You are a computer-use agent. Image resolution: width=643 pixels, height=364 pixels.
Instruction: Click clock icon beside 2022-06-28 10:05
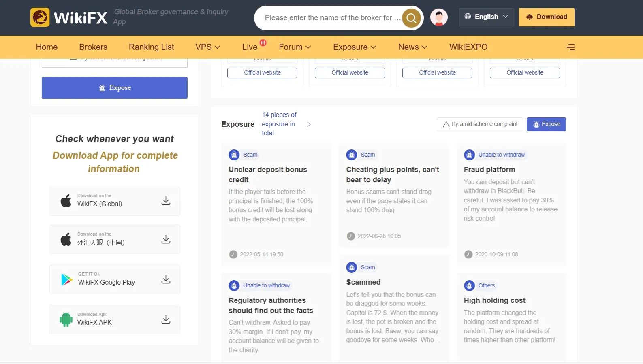350,236
